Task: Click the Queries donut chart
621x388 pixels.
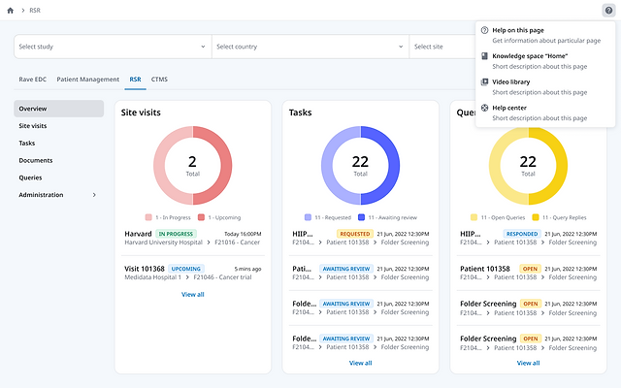Action: [x=528, y=166]
